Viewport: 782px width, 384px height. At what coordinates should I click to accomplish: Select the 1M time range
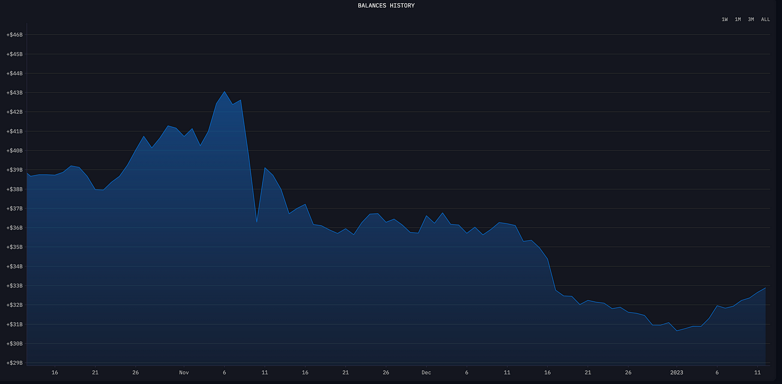tap(738, 19)
